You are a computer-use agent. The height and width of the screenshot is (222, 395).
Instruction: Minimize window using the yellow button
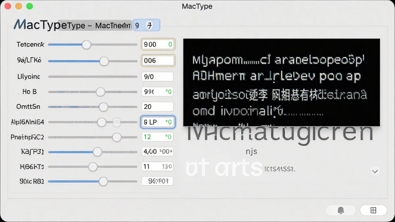(x=19, y=6)
